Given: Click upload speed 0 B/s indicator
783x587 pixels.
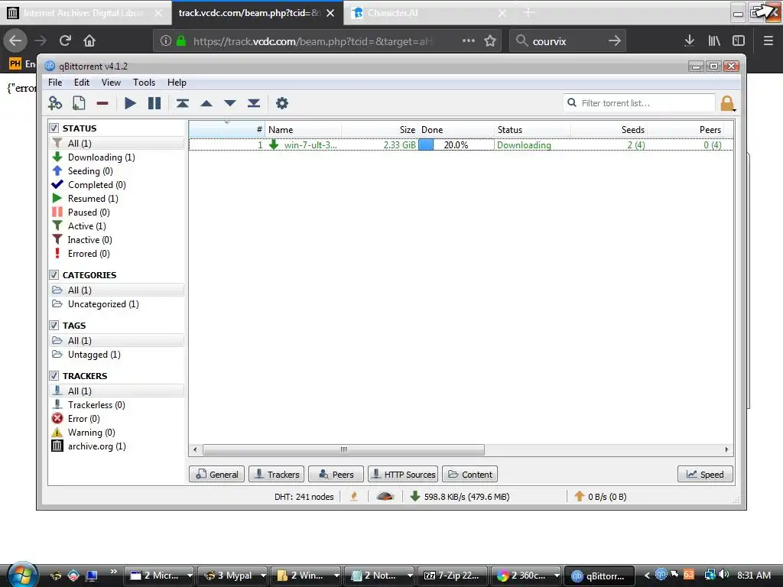Looking at the screenshot, I should pyautogui.click(x=601, y=497).
